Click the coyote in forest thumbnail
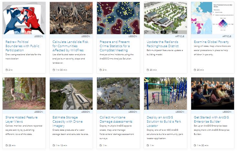237x151 pixels. click(x=24, y=94)
